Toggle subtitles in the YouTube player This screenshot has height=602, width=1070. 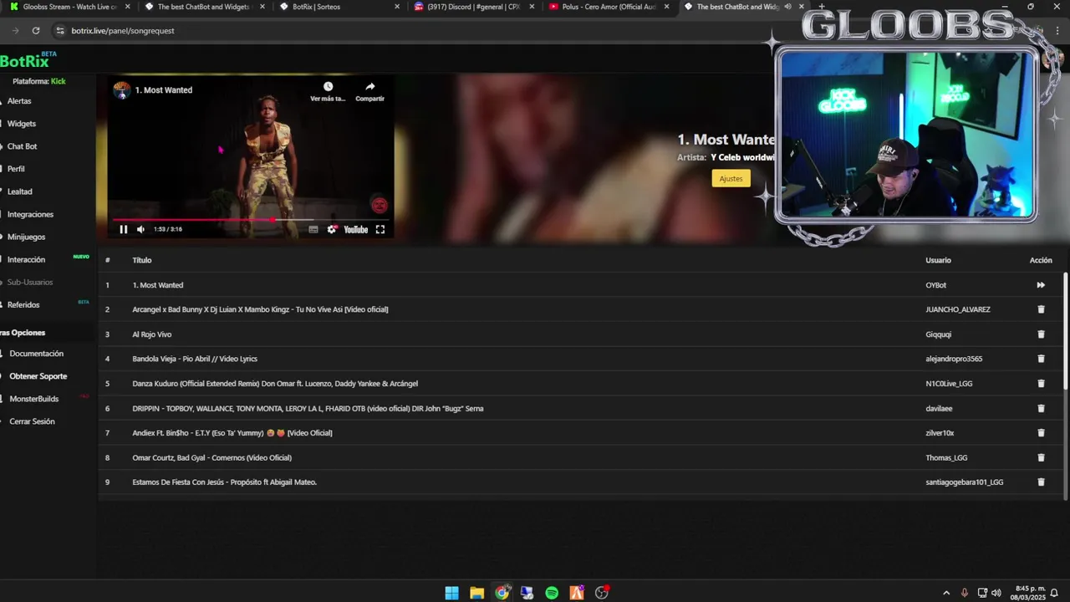(x=313, y=229)
